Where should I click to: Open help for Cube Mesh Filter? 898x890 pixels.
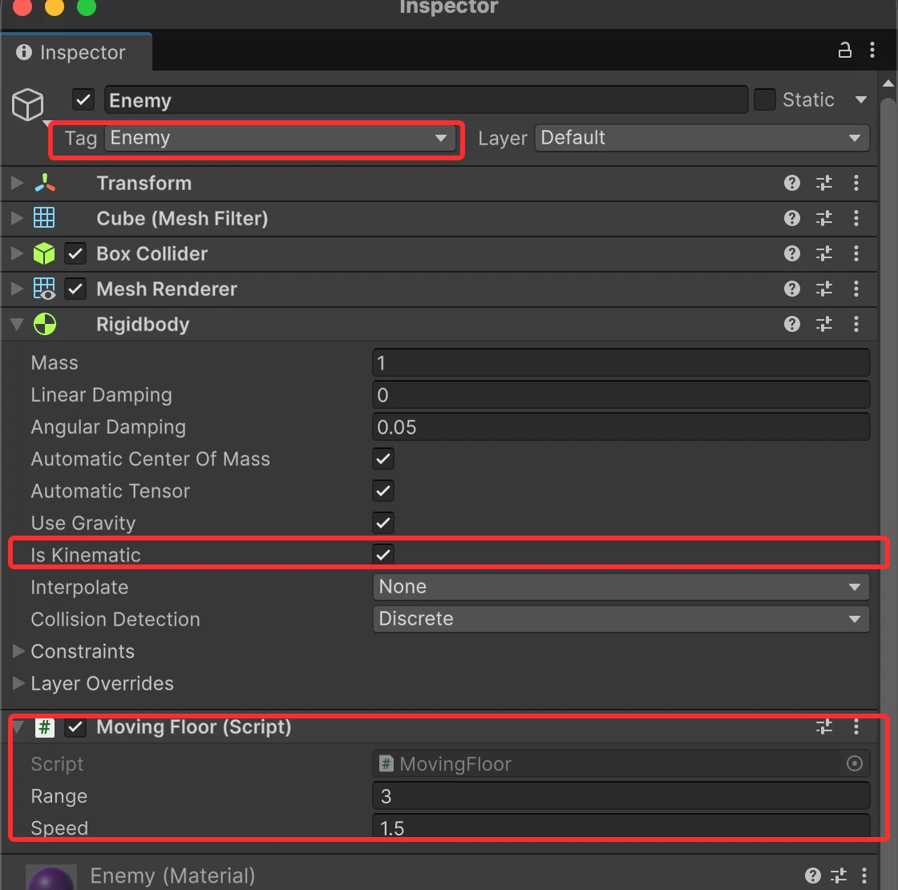[791, 218]
